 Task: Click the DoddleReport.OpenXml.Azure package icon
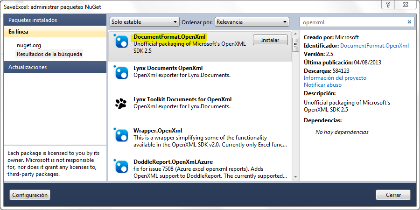(121, 166)
